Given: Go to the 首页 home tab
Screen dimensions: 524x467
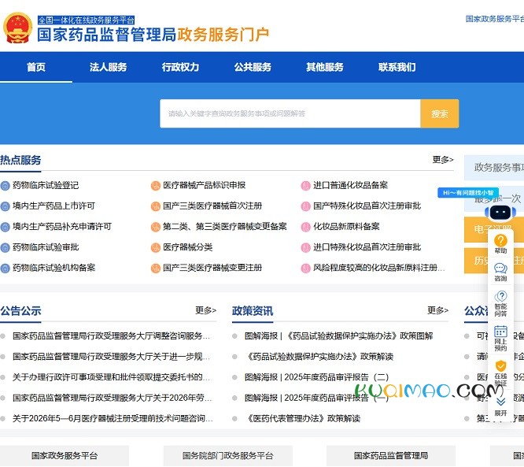Looking at the screenshot, I should pos(36,67).
